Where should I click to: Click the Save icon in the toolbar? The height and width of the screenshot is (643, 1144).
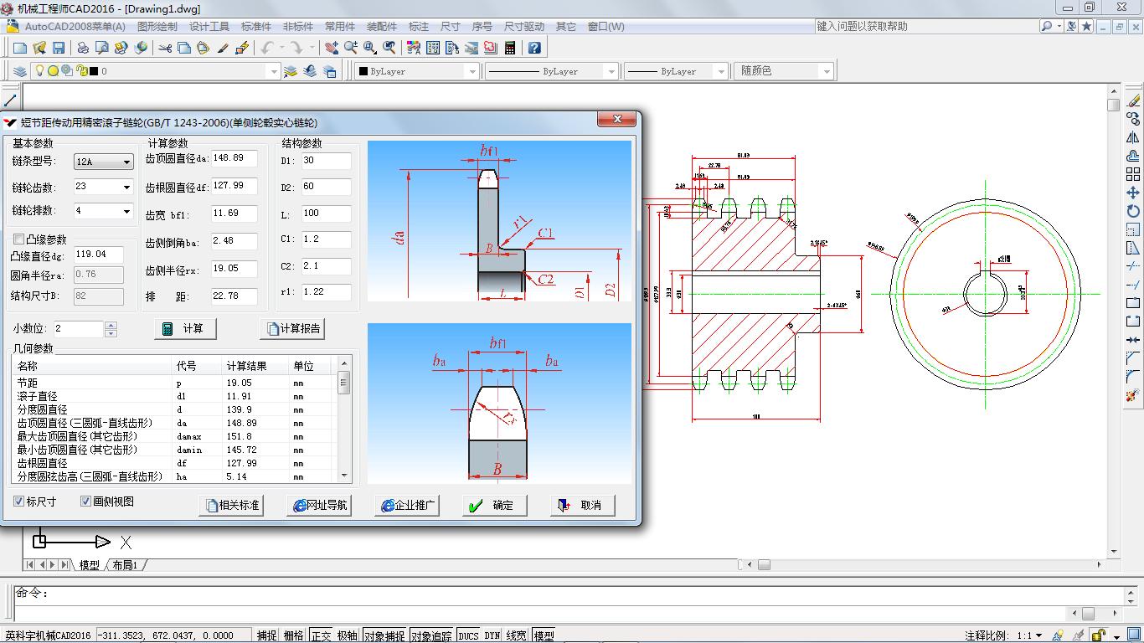click(59, 48)
